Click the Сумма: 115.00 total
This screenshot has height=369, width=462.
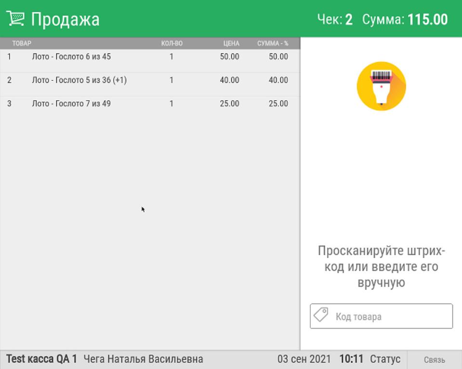pyautogui.click(x=405, y=19)
